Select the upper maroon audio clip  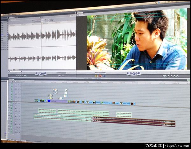click(134, 120)
